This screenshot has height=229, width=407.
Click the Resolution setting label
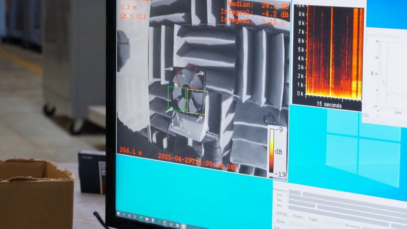353,226
